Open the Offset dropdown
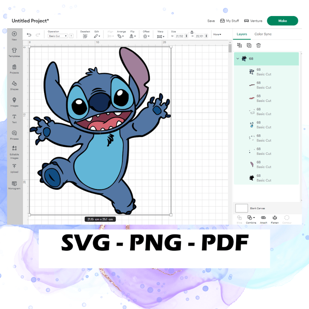 click(146, 36)
